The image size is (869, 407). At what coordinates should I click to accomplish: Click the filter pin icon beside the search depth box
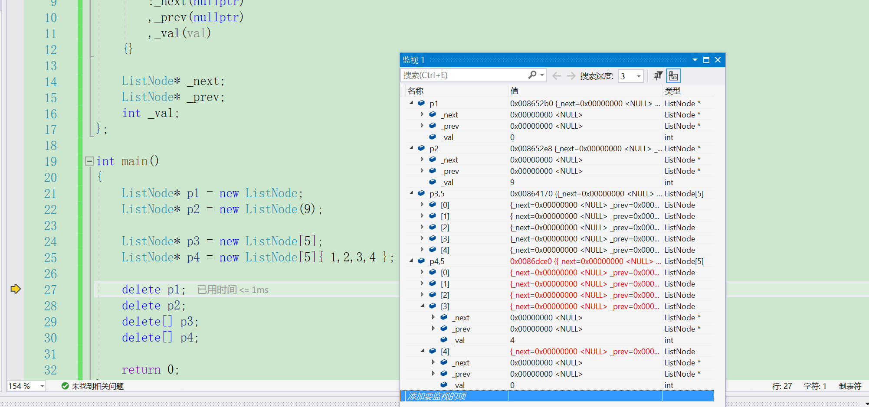(658, 76)
